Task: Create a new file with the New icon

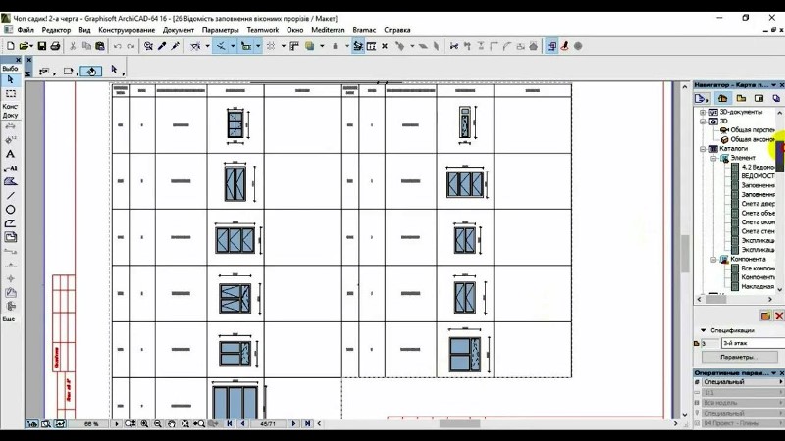Action: (x=10, y=46)
